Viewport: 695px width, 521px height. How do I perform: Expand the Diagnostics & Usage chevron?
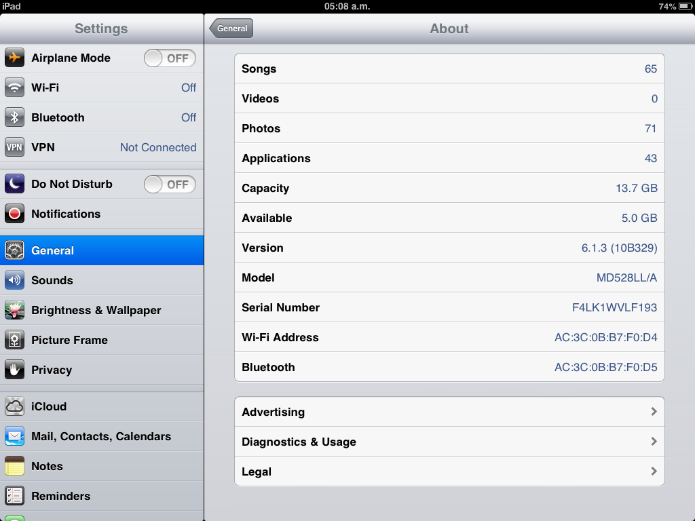[654, 441]
